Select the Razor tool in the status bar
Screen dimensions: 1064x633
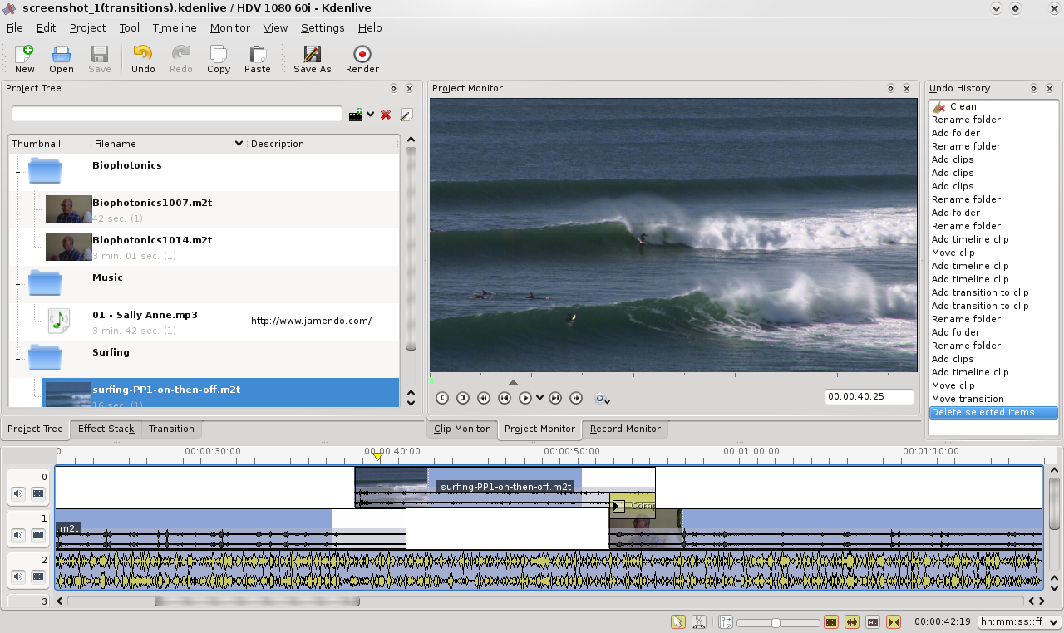pyautogui.click(x=699, y=621)
